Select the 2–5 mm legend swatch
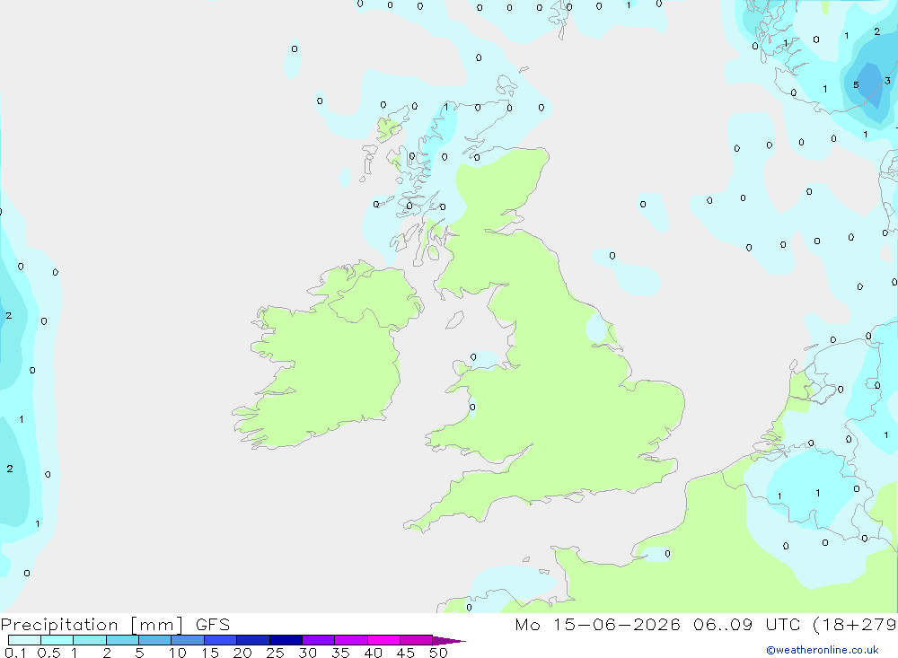The width and height of the screenshot is (898, 658). coord(122,640)
